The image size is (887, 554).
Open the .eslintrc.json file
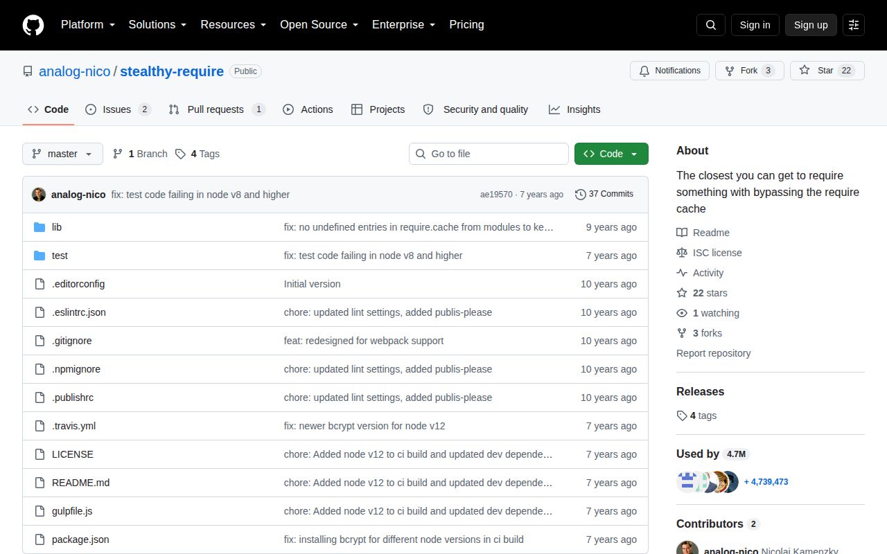(x=79, y=312)
